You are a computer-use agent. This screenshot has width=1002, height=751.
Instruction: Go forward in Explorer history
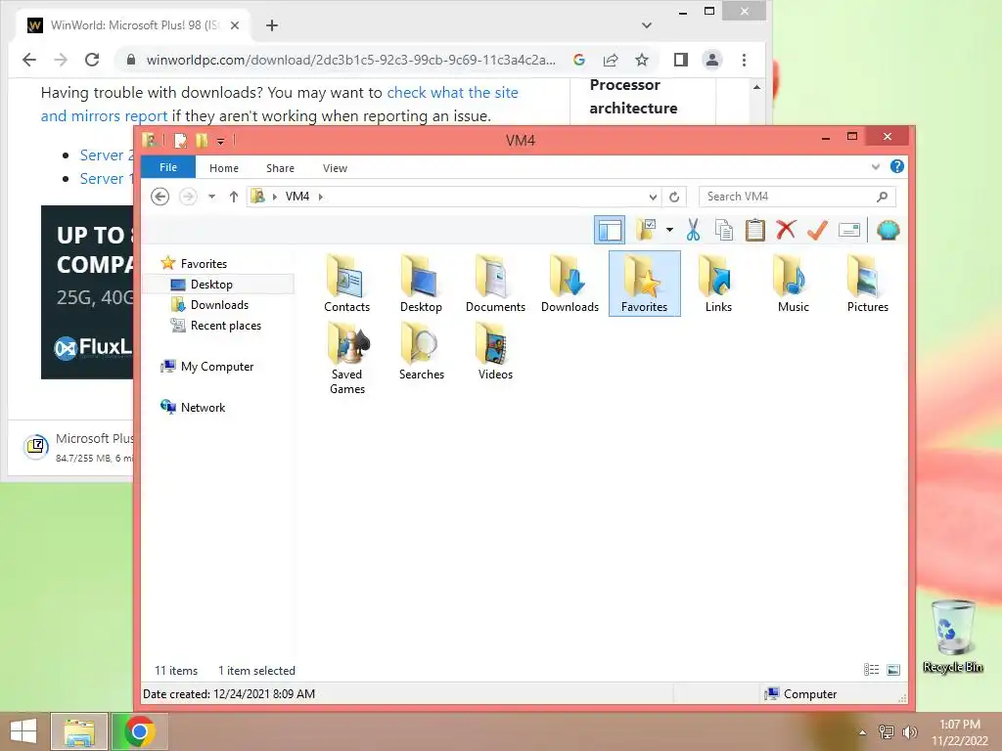point(188,196)
